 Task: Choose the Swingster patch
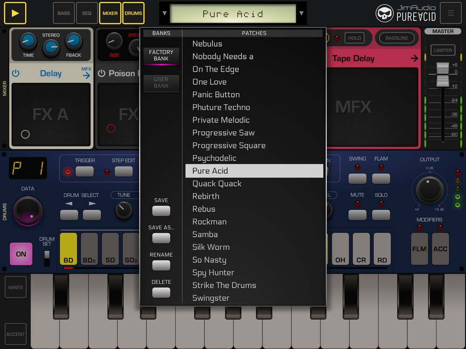(x=254, y=298)
